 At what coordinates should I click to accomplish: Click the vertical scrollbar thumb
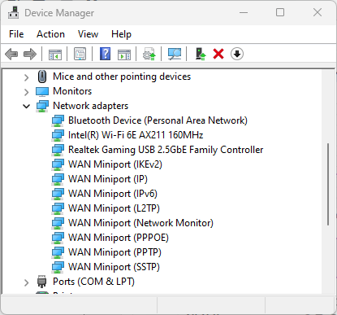(328, 184)
